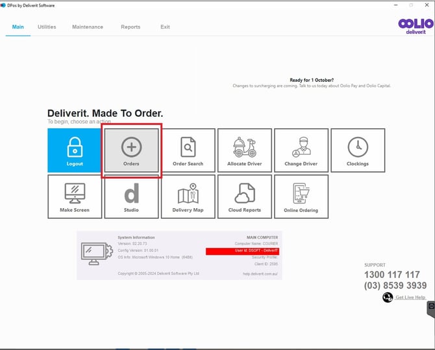Viewport: 435px width, 350px height.
Task: Click the red User Id DSOFT field
Action: 242,251
